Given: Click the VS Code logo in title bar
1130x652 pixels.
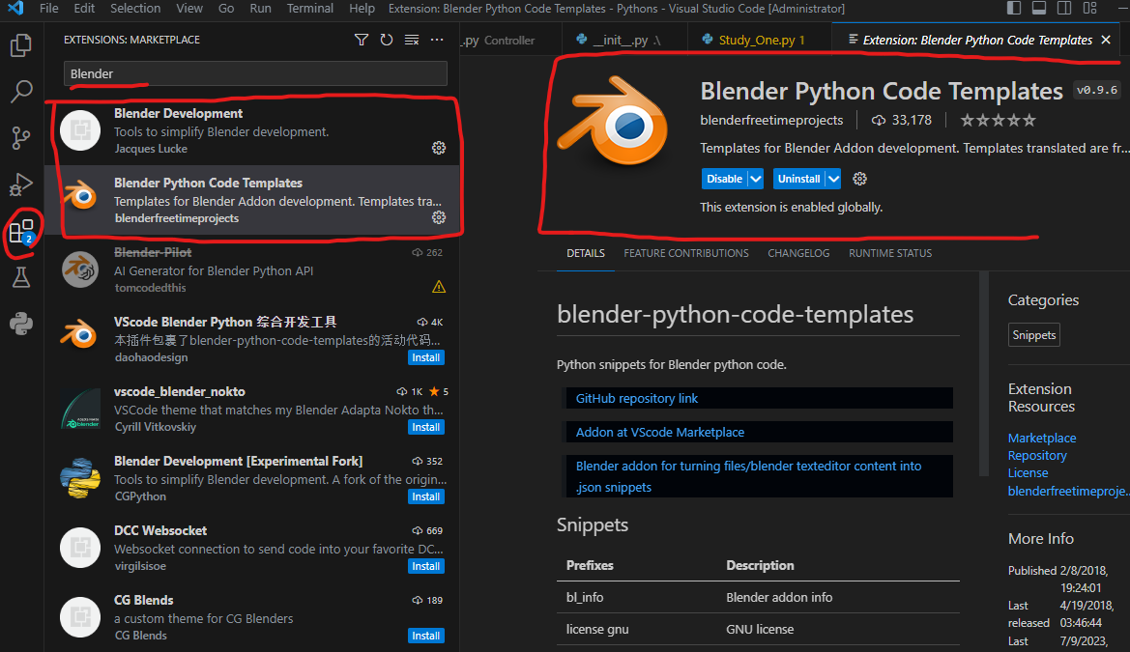Looking at the screenshot, I should (x=15, y=8).
